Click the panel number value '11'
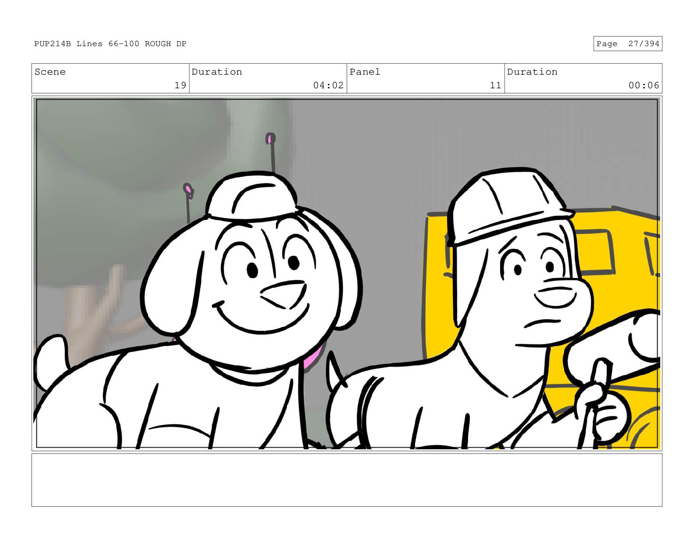This screenshot has height=538, width=694. point(495,85)
